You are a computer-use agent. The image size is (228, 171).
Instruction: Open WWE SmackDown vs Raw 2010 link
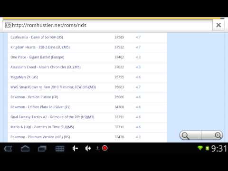click(53, 87)
